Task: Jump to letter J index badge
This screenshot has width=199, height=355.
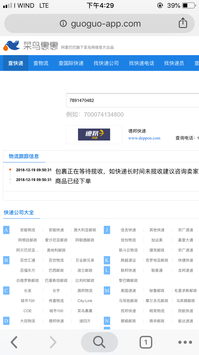Action: (107, 230)
